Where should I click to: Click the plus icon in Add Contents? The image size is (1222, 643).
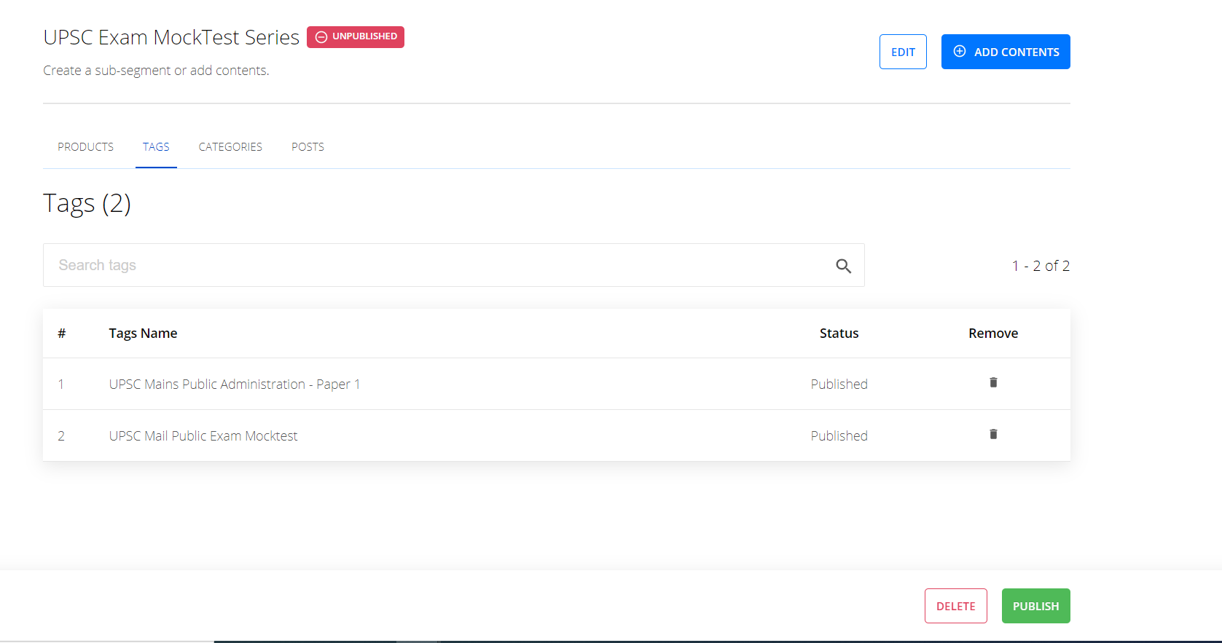click(x=960, y=51)
